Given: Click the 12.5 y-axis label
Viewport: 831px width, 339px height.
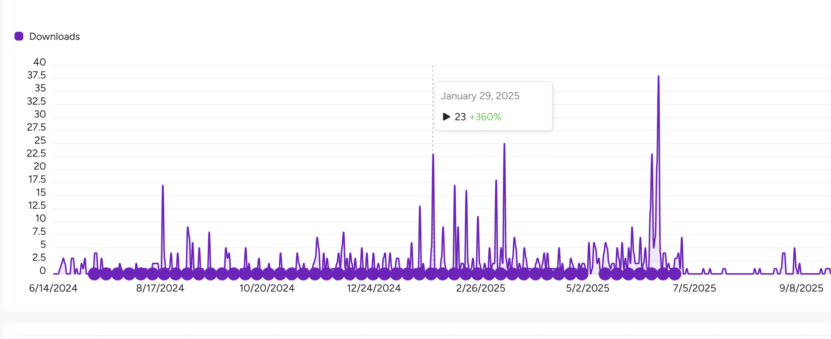Looking at the screenshot, I should pos(37,205).
